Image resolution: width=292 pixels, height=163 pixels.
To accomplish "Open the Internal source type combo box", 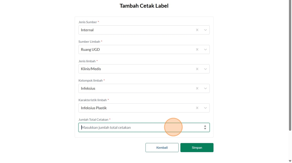I will [136, 30].
